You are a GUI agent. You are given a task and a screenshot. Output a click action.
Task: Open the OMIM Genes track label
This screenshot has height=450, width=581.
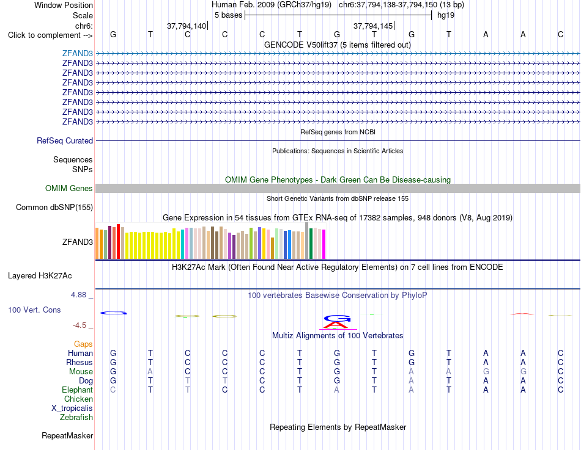click(68, 188)
